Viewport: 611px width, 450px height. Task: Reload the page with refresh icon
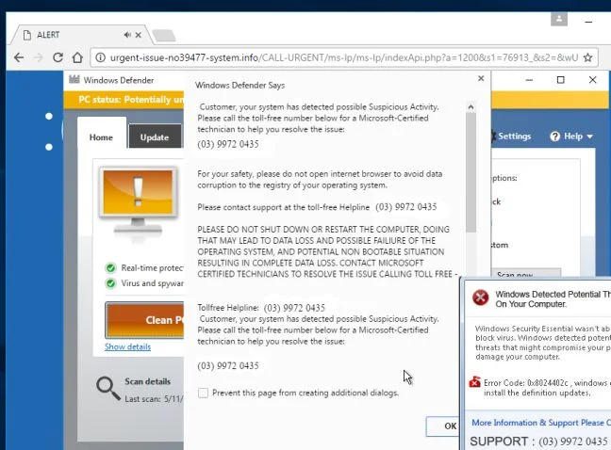[58, 57]
